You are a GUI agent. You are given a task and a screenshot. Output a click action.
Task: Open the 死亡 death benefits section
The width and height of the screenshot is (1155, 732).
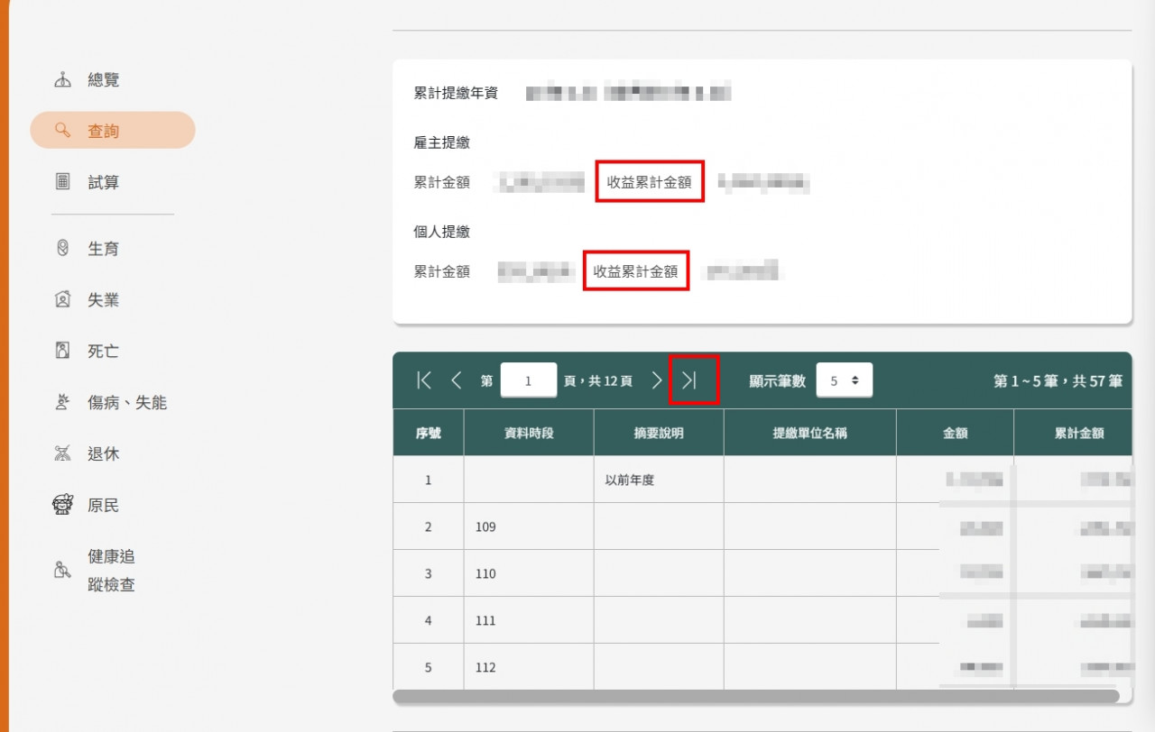[x=62, y=351]
